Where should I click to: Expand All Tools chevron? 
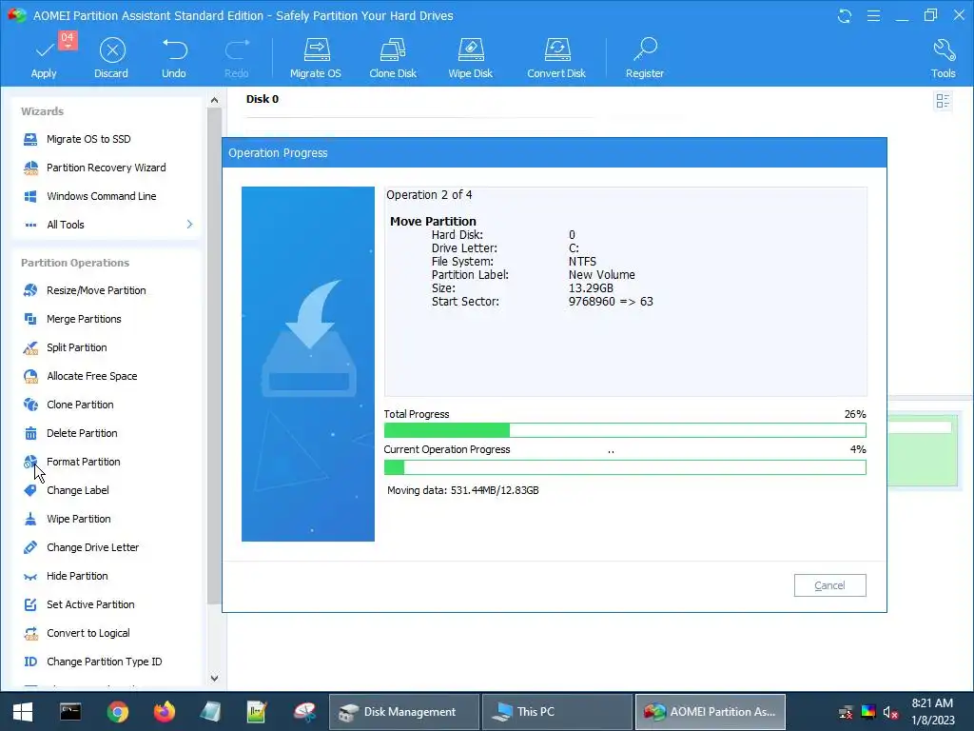coord(189,225)
